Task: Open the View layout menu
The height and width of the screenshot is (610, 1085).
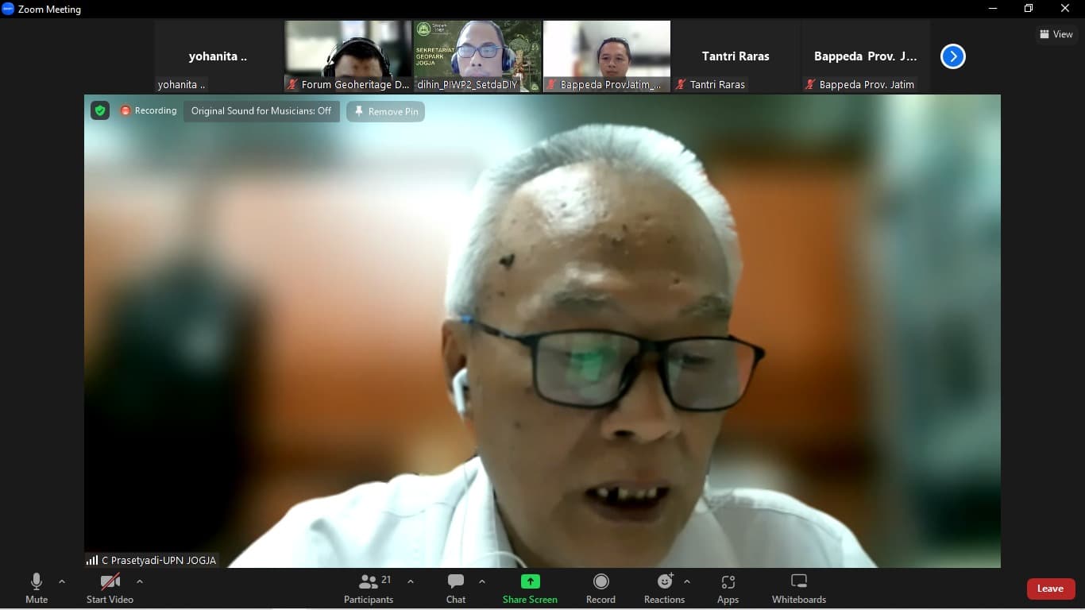Action: (x=1056, y=34)
